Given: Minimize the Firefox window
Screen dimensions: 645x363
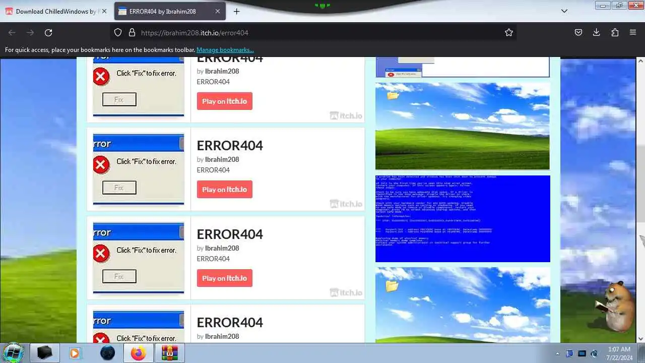Looking at the screenshot, I should tap(603, 5).
